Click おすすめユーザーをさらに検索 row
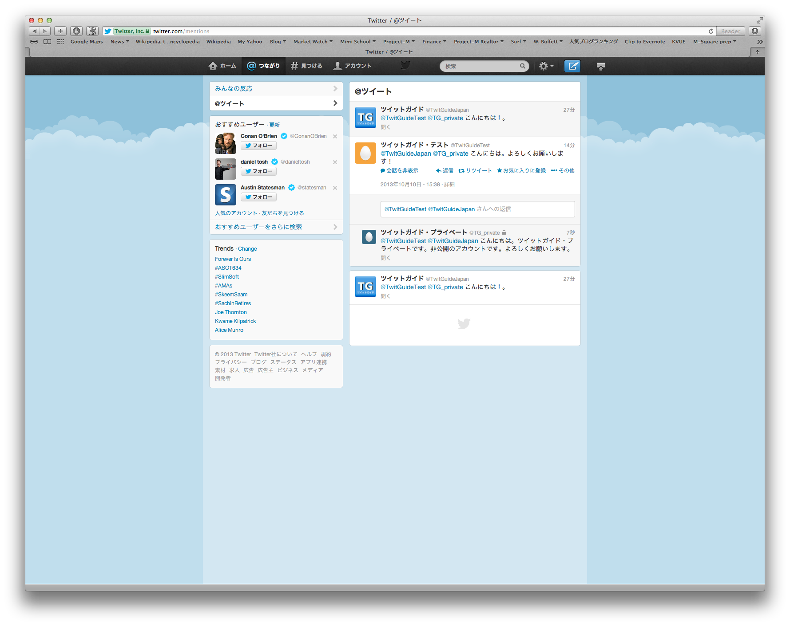Viewport: 790px width, 626px height. (x=276, y=227)
